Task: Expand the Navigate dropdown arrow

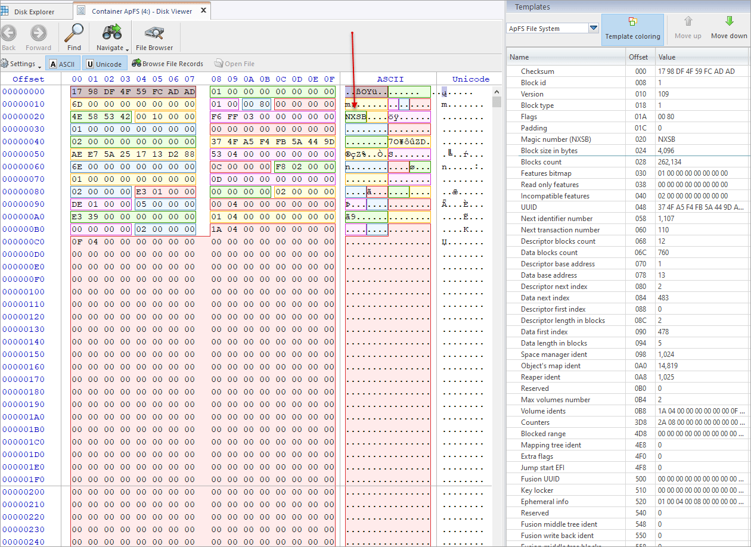Action: tap(128, 48)
